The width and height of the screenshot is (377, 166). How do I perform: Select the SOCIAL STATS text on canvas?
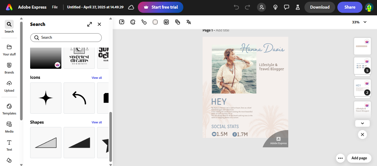[225, 126]
